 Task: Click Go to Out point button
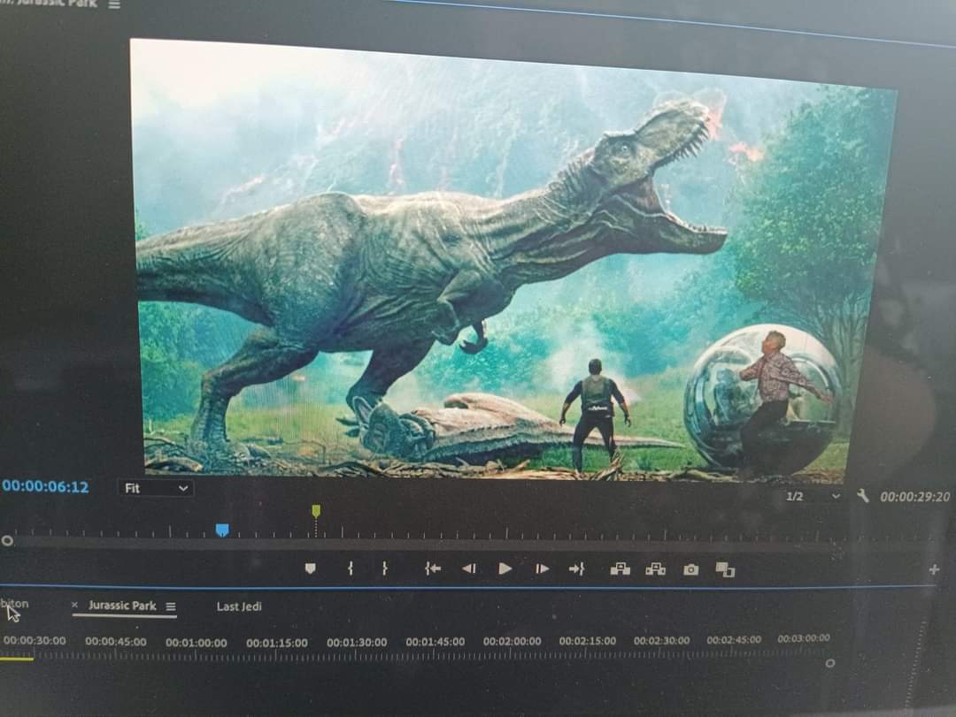pos(577,569)
